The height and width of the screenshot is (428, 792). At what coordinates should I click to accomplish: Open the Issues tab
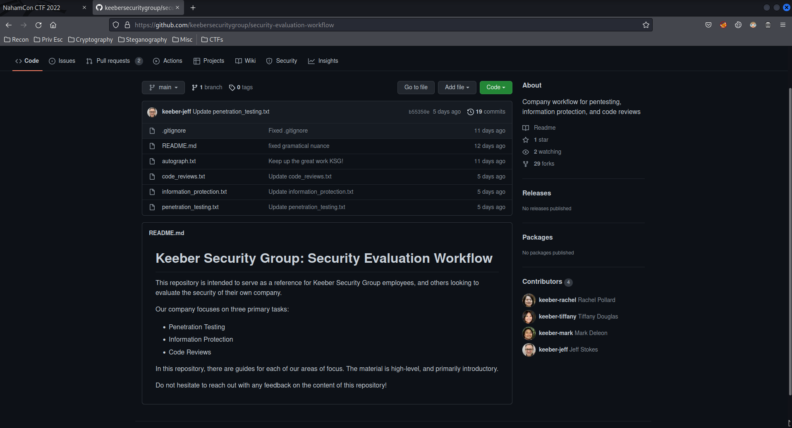62,61
